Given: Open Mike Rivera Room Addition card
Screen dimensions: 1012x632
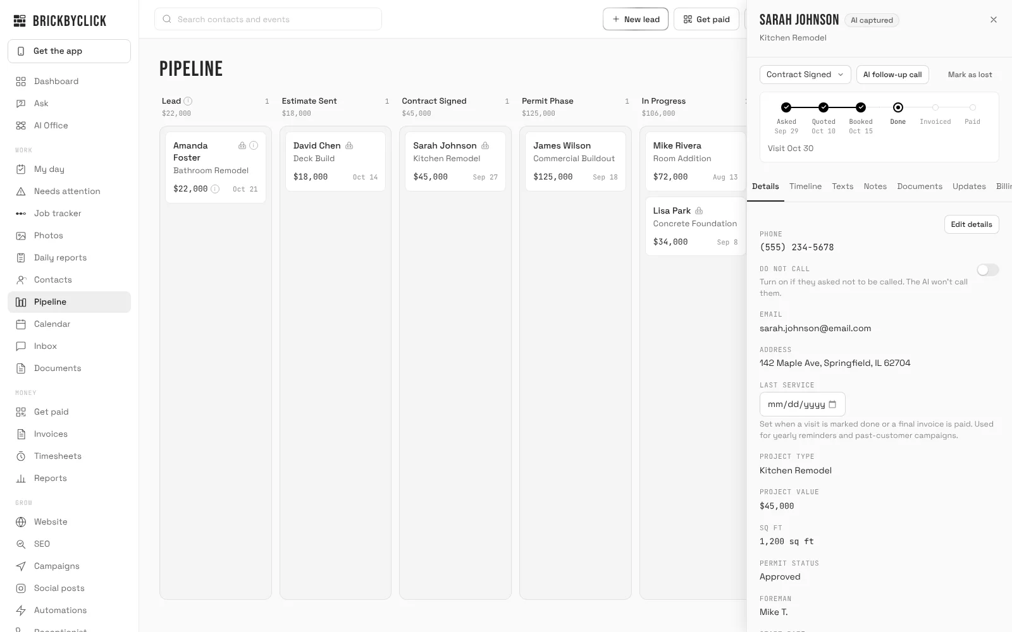Looking at the screenshot, I should (x=696, y=161).
